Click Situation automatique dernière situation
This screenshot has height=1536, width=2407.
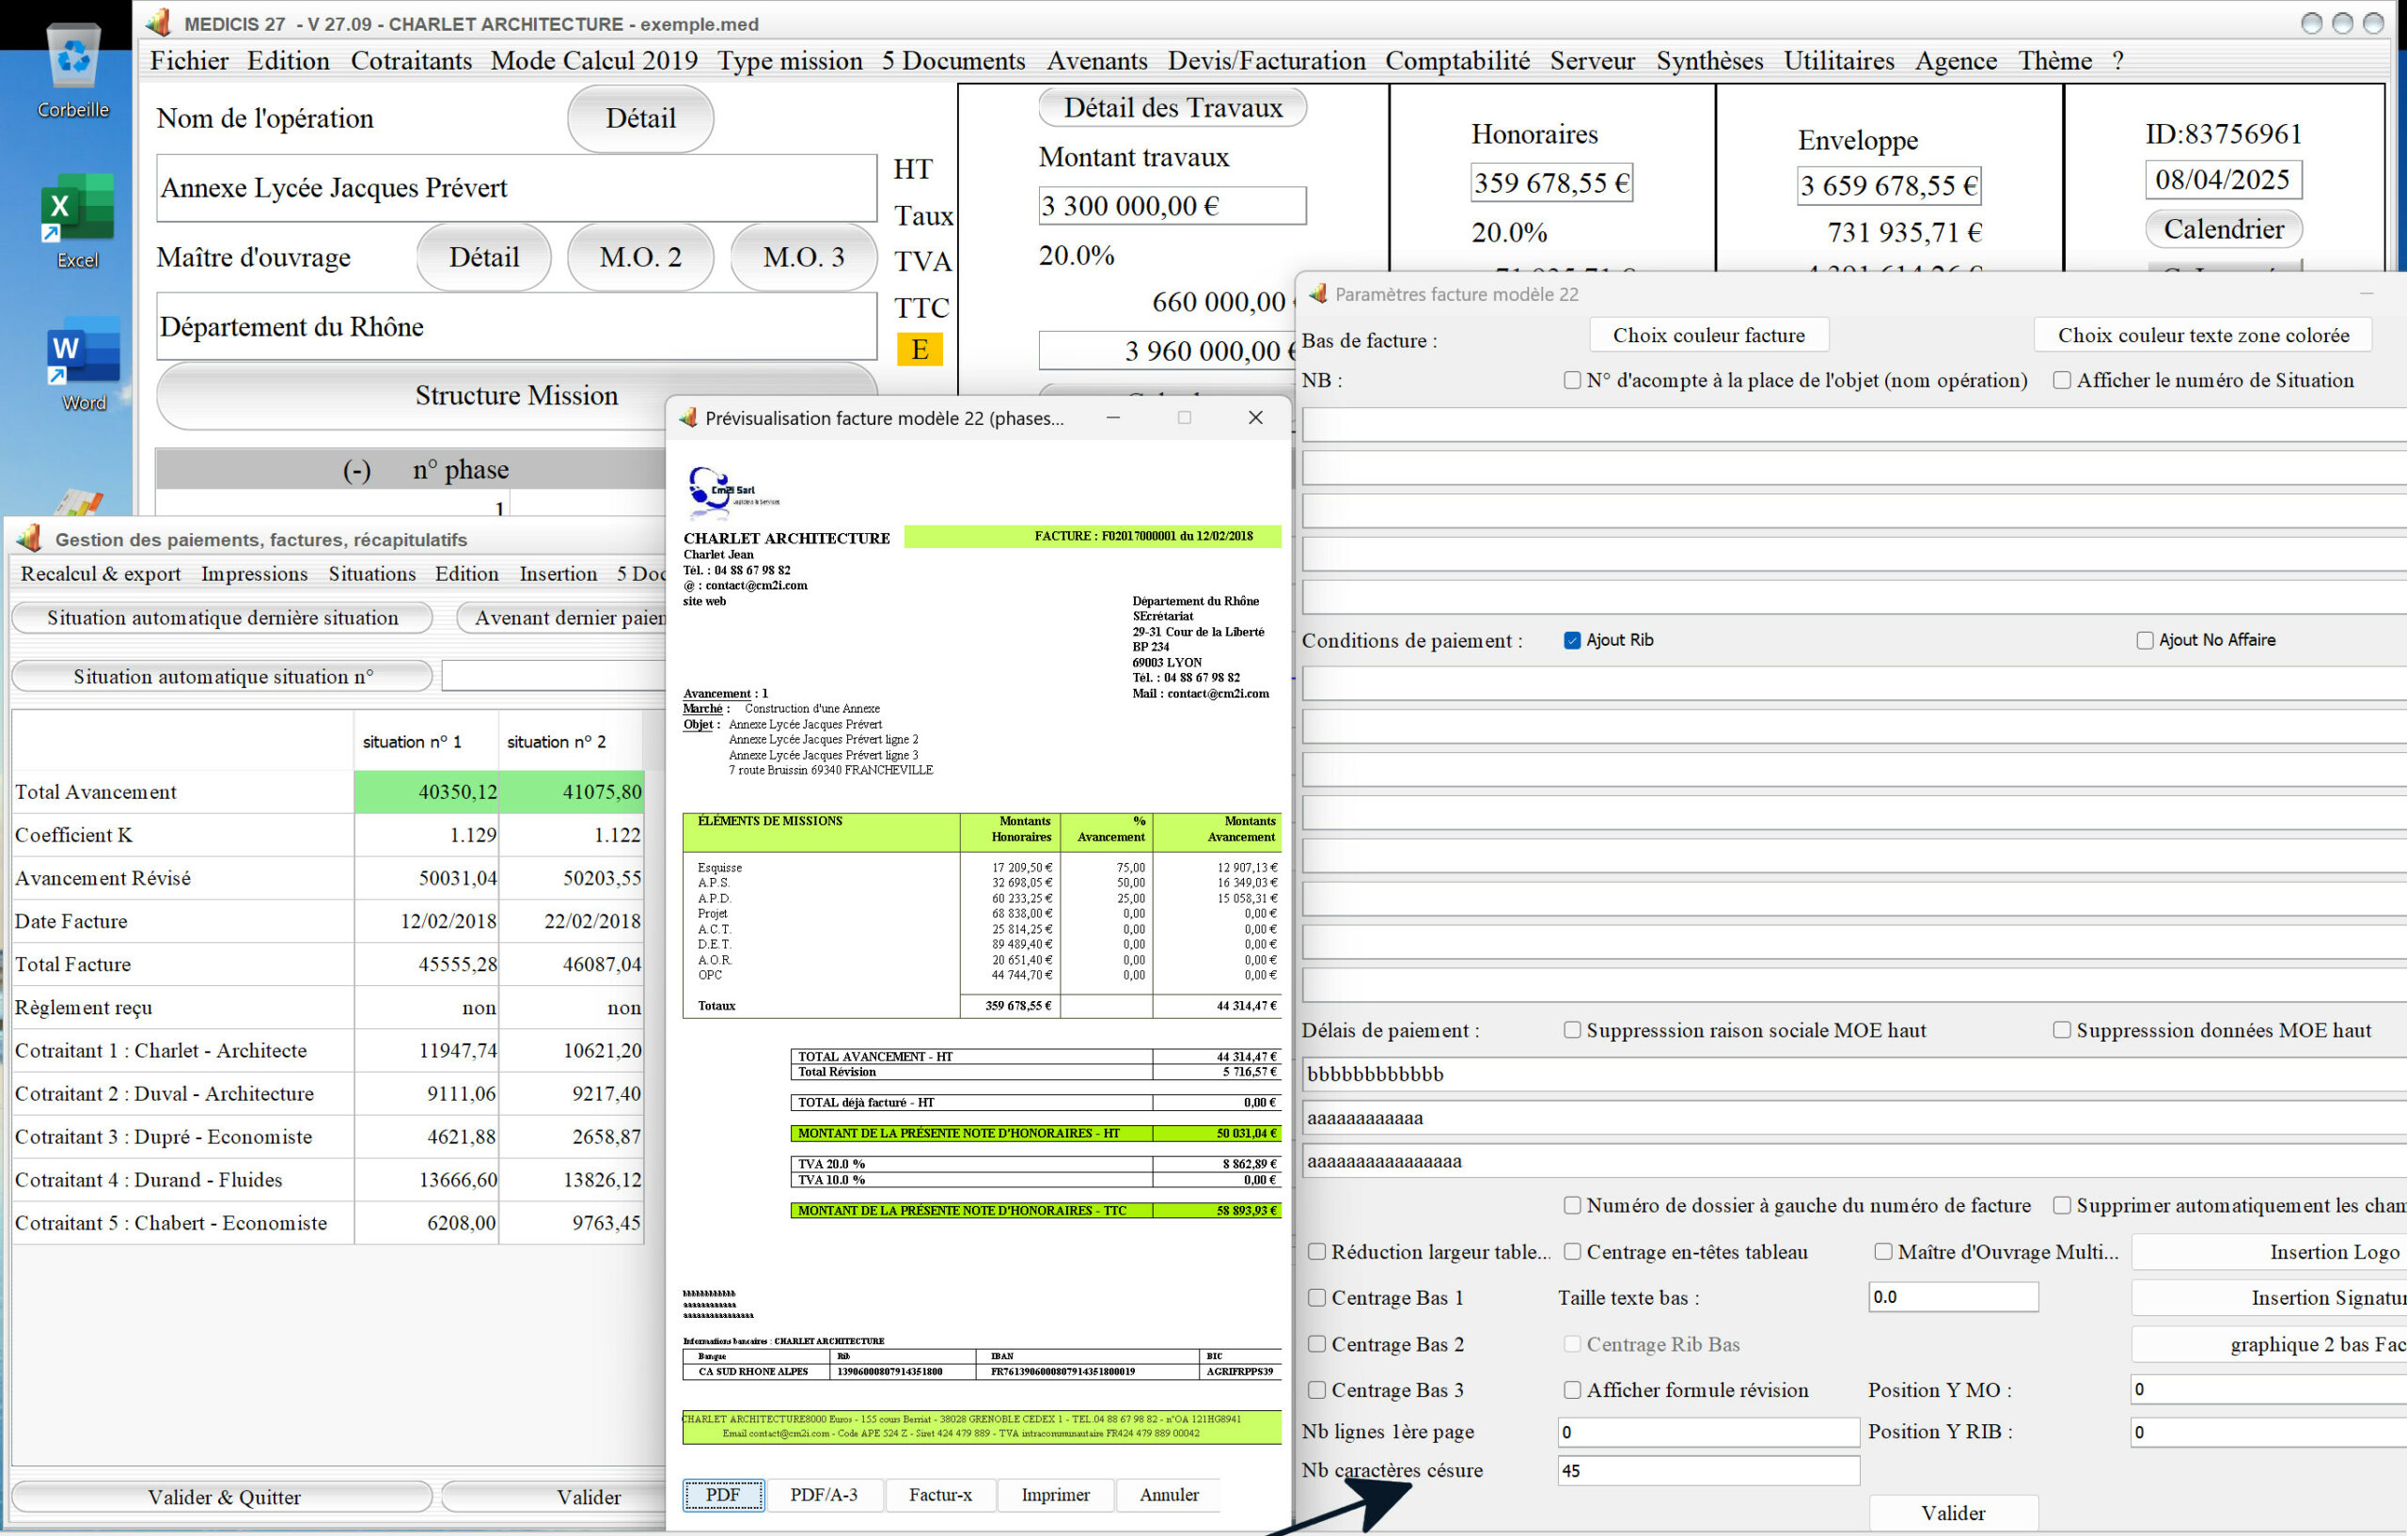(x=222, y=618)
